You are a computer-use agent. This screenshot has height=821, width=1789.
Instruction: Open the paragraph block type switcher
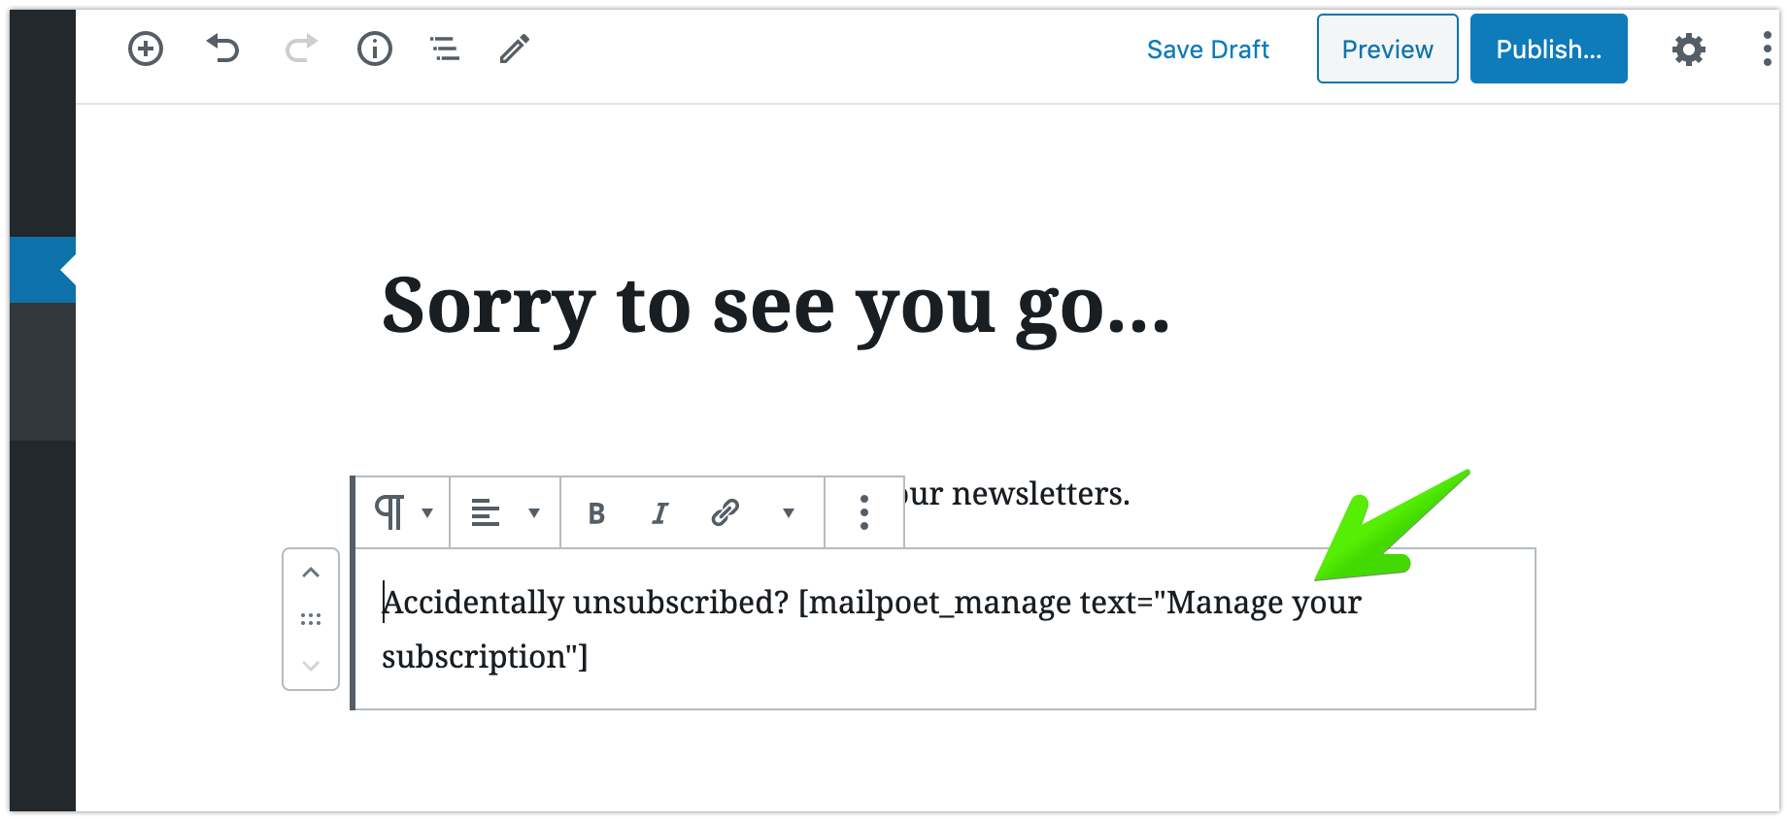[x=402, y=512]
